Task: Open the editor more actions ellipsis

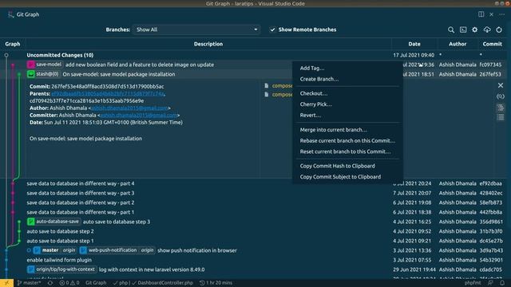Action: click(x=502, y=14)
